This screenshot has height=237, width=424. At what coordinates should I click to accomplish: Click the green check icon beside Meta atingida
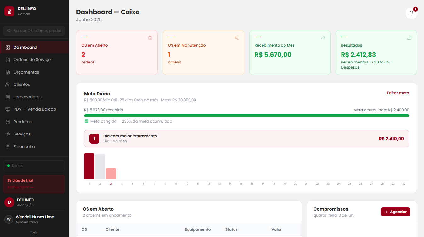pyautogui.click(x=87, y=121)
